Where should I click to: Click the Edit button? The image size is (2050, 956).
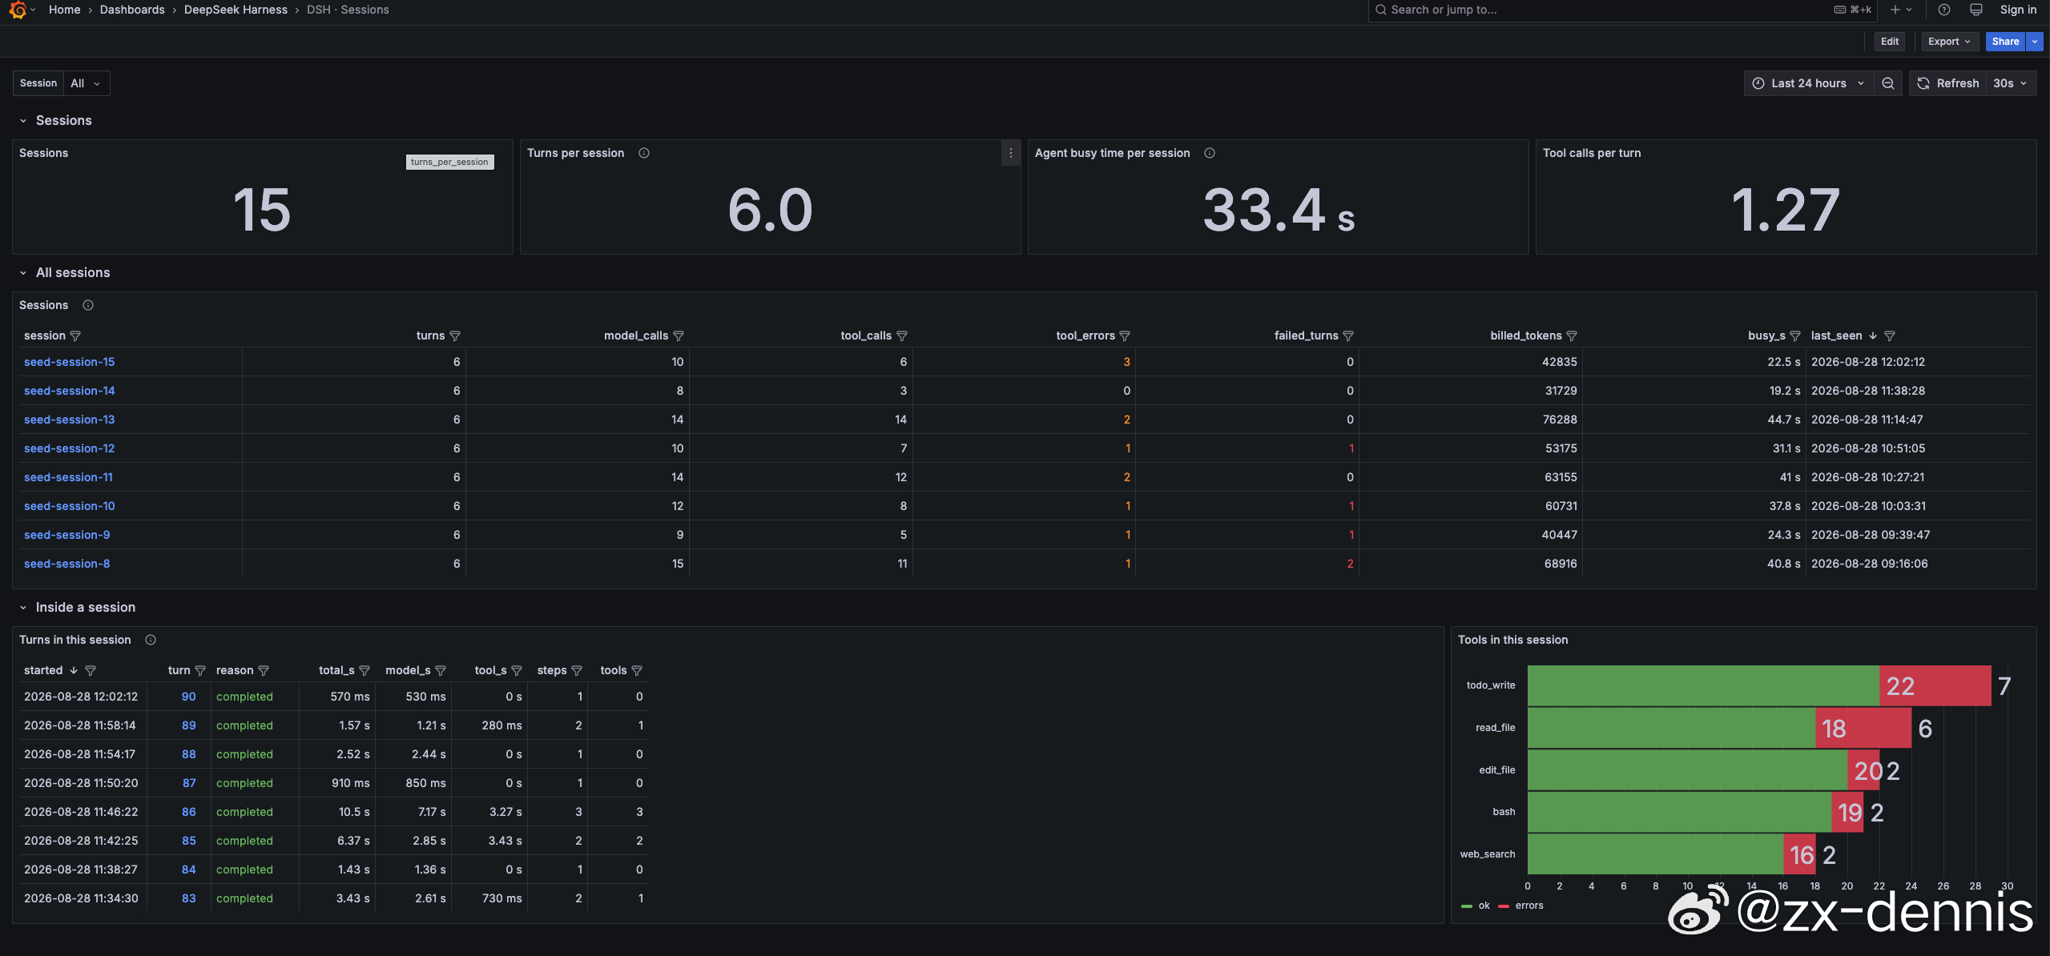1890,42
